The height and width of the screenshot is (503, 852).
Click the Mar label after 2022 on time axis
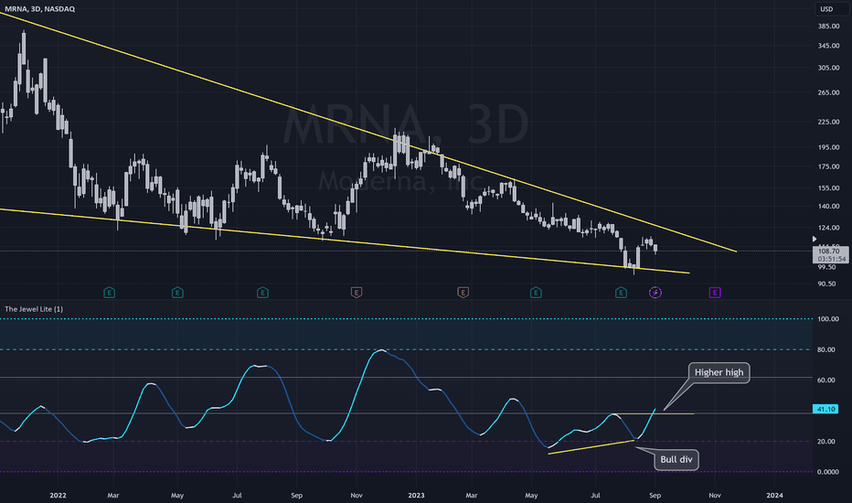click(113, 496)
